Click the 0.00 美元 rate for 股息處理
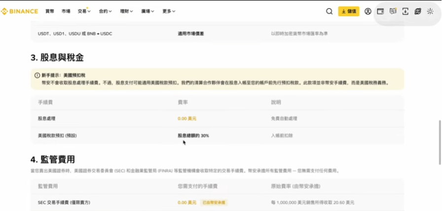 [187, 119]
